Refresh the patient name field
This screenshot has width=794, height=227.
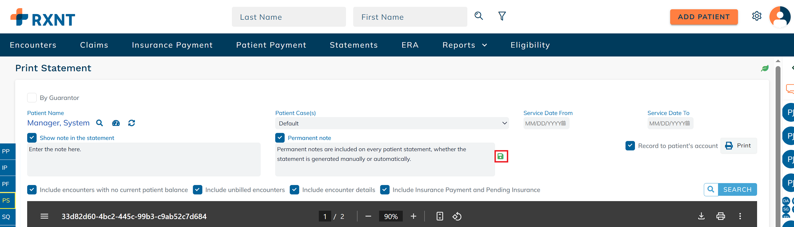click(x=131, y=123)
